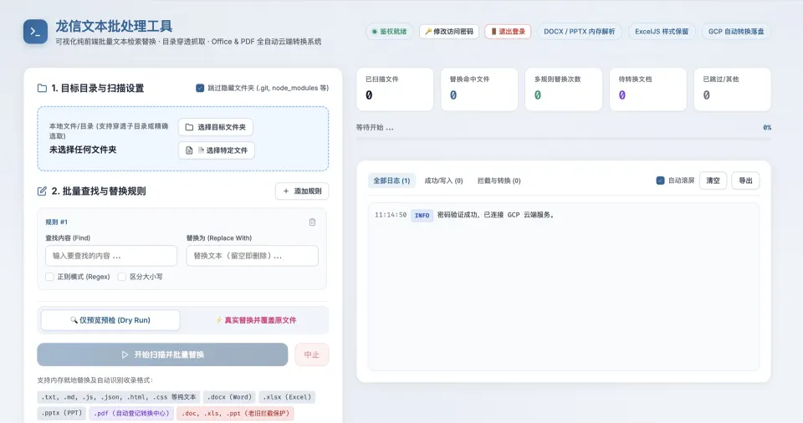Image resolution: width=803 pixels, height=423 pixels.
Task: Click 退出登录 button
Action: pos(508,32)
